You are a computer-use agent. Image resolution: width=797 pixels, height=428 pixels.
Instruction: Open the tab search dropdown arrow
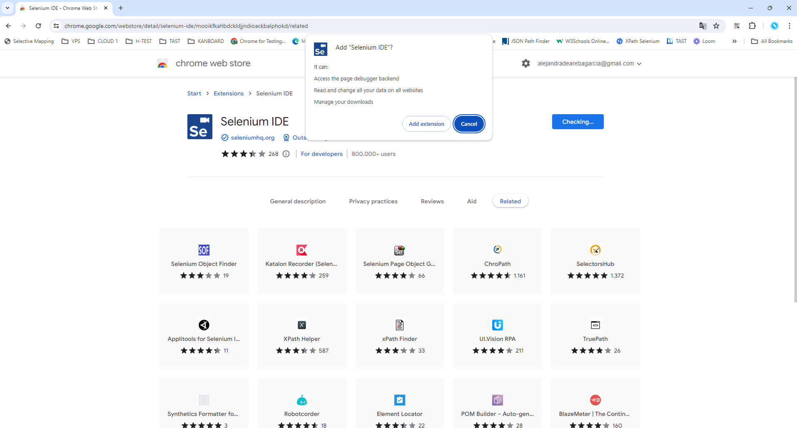click(7, 8)
